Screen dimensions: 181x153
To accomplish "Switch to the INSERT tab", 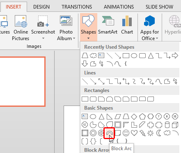I will click(x=14, y=7).
